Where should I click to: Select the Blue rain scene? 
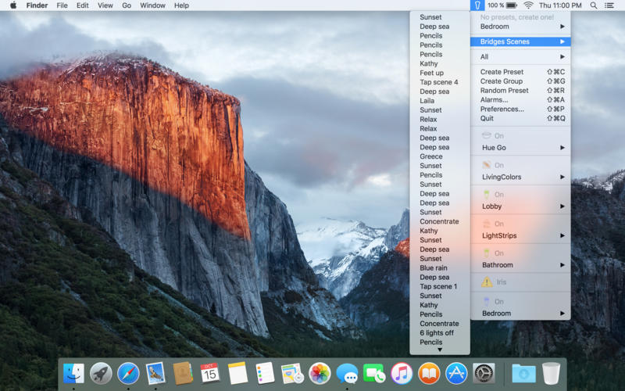434,268
